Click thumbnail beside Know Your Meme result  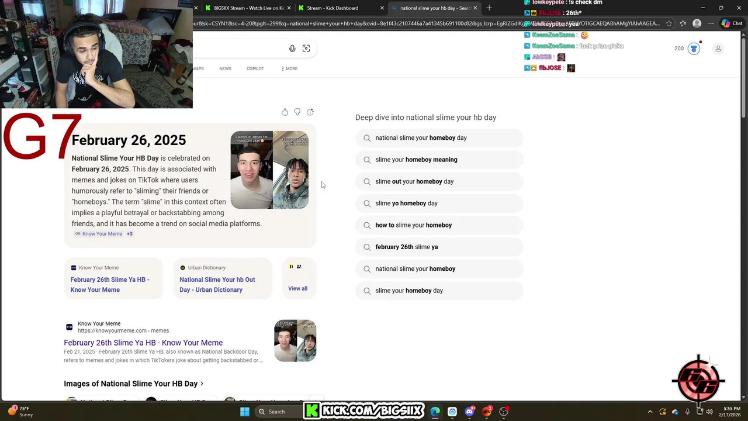pos(295,340)
